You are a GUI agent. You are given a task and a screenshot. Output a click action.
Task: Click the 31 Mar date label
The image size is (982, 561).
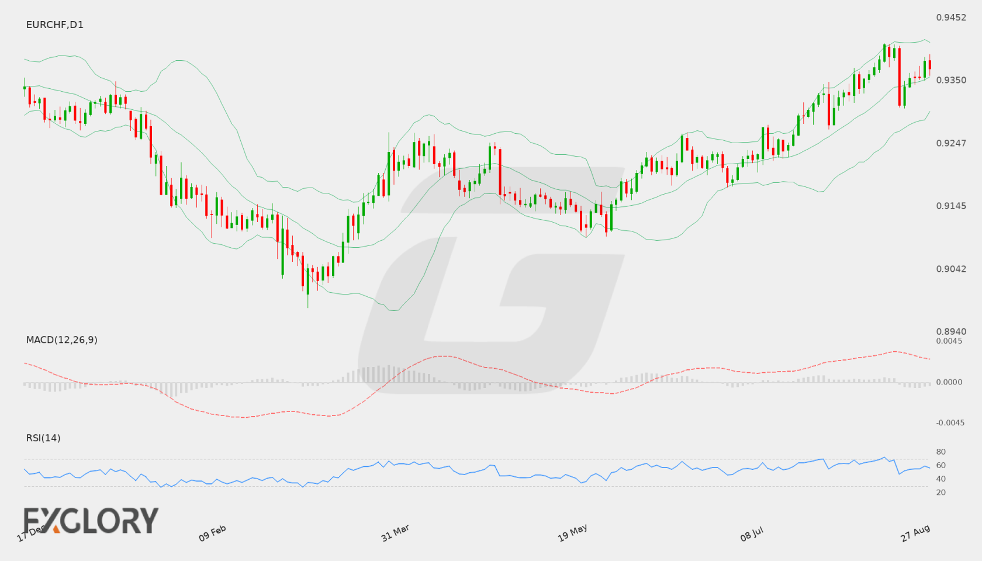(x=395, y=533)
